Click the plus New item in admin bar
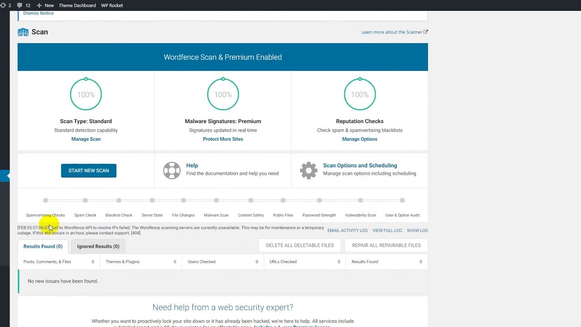Viewport: 581px width, 327px height. coord(45,5)
